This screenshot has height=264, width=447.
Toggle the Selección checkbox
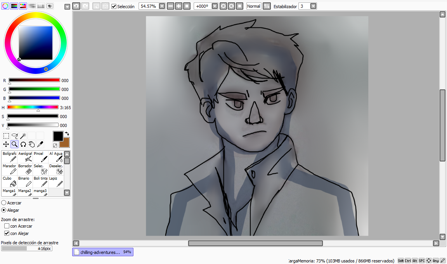114,6
